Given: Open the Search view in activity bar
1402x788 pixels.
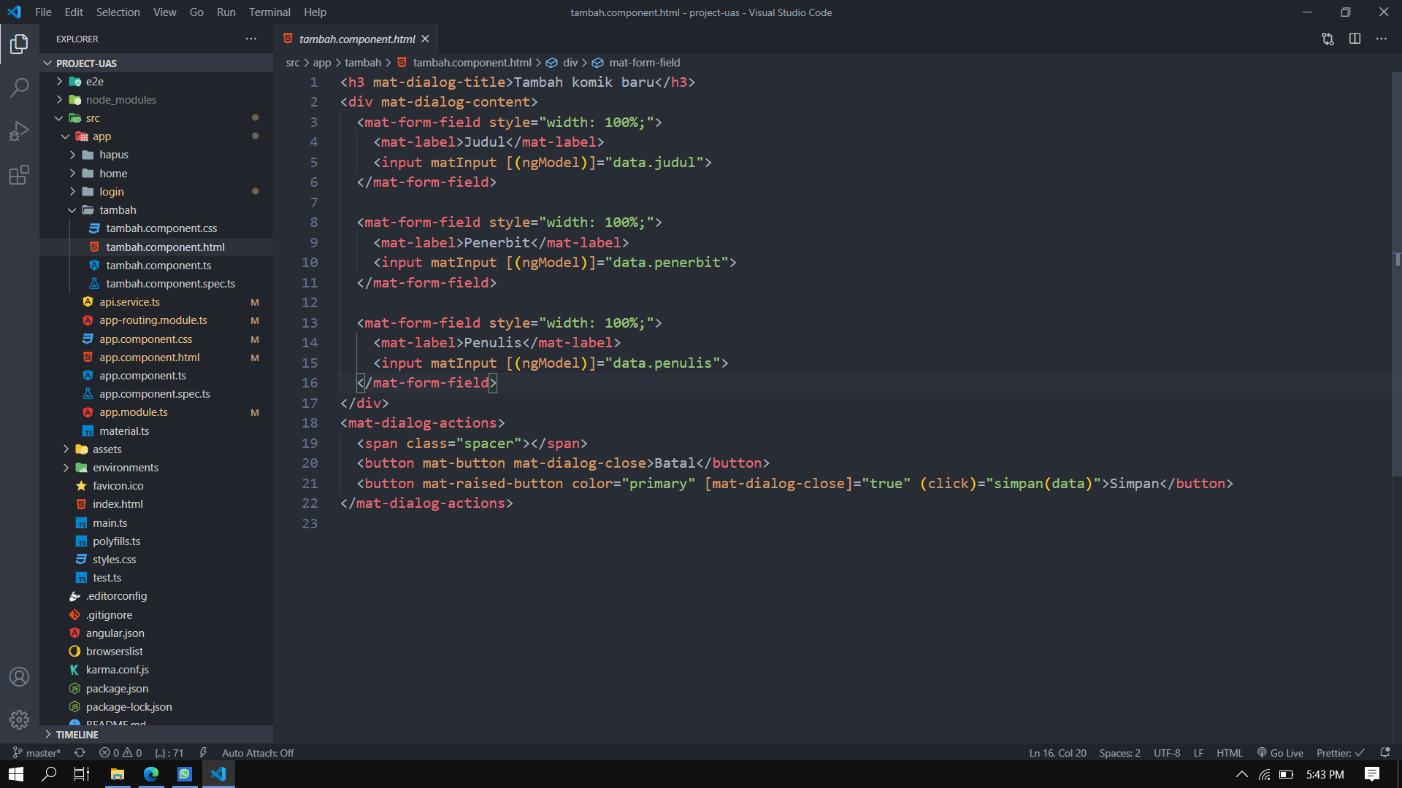Looking at the screenshot, I should pyautogui.click(x=20, y=88).
